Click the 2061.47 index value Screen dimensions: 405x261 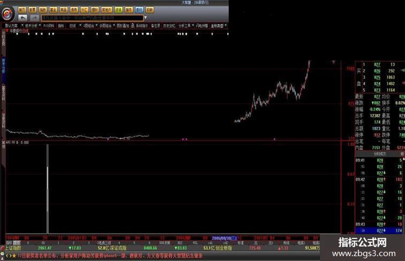[45, 248]
